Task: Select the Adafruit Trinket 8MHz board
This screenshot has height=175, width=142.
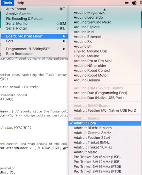Action: [x=105, y=143]
